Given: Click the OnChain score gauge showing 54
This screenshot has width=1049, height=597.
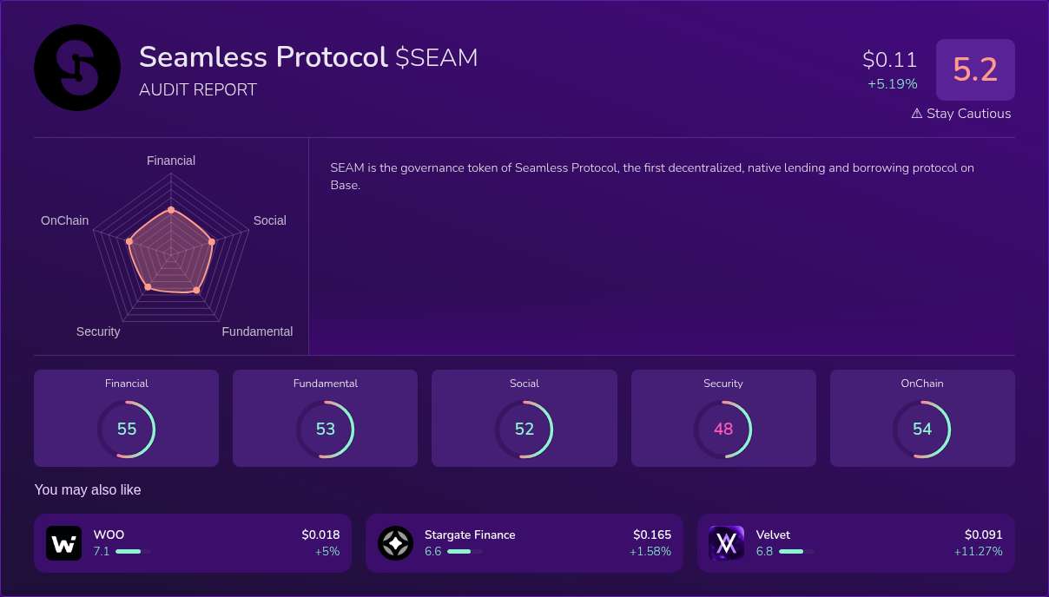Looking at the screenshot, I should (x=922, y=429).
